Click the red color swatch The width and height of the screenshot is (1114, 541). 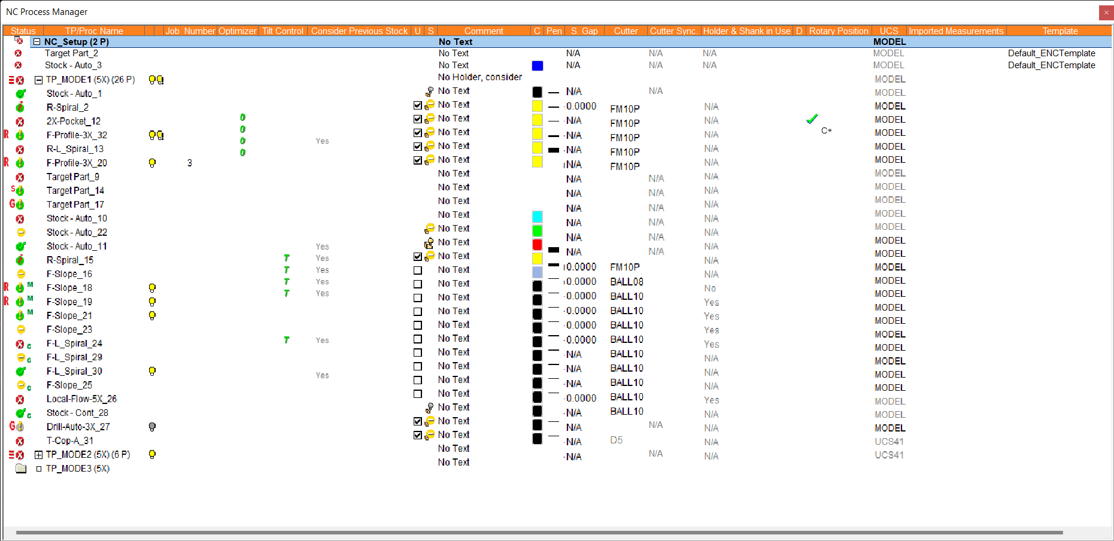point(538,244)
